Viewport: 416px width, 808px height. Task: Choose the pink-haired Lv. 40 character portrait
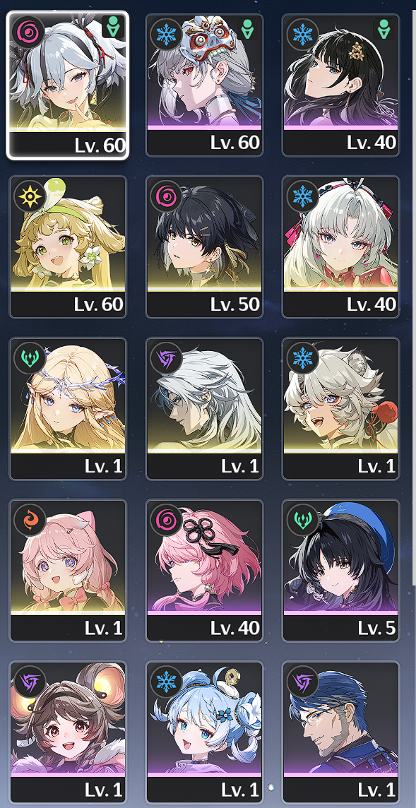point(204,571)
